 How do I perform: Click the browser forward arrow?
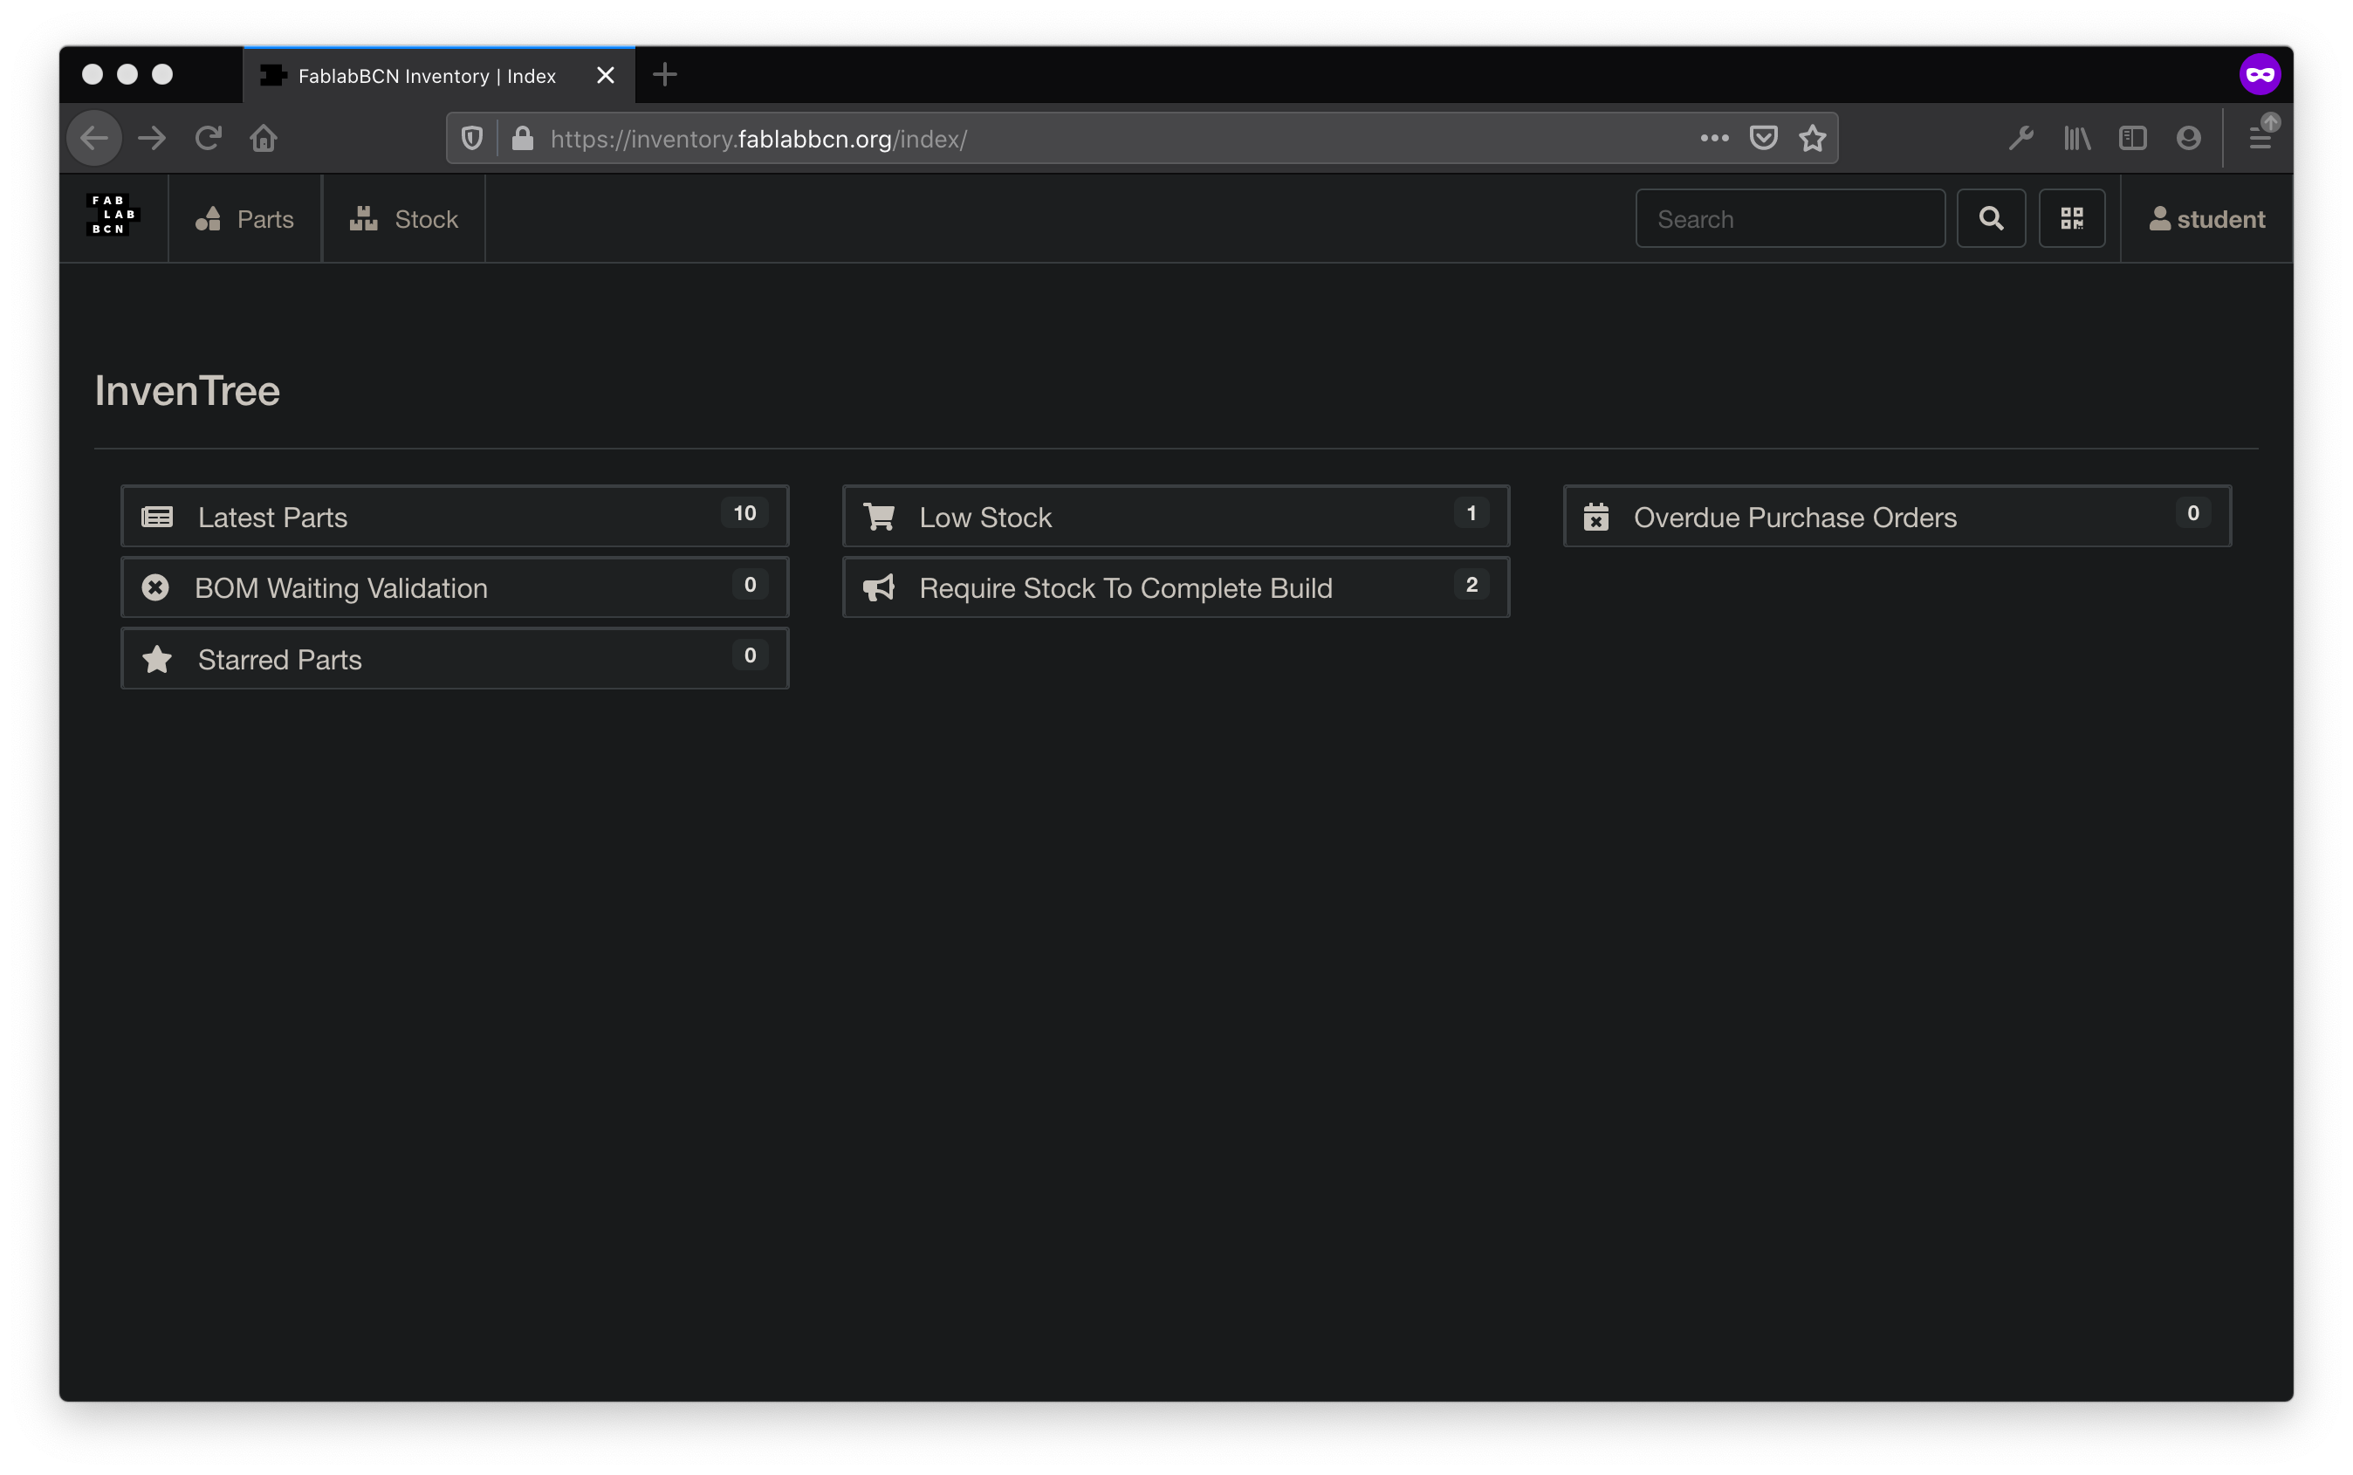point(151,139)
